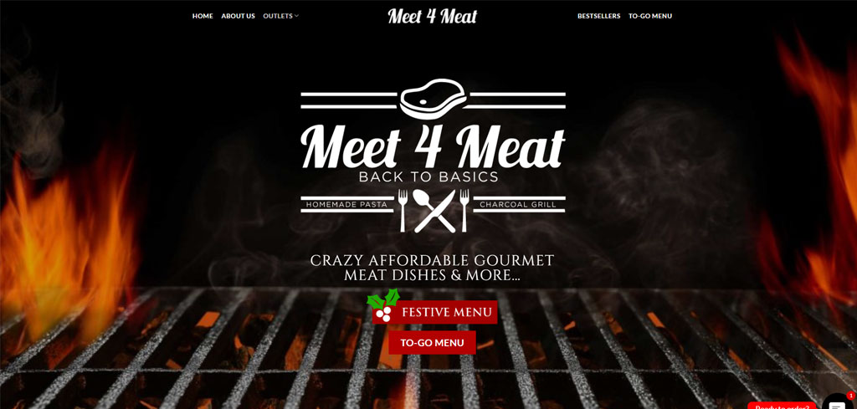857x409 pixels.
Task: Open the About Us page
Action: 239,16
